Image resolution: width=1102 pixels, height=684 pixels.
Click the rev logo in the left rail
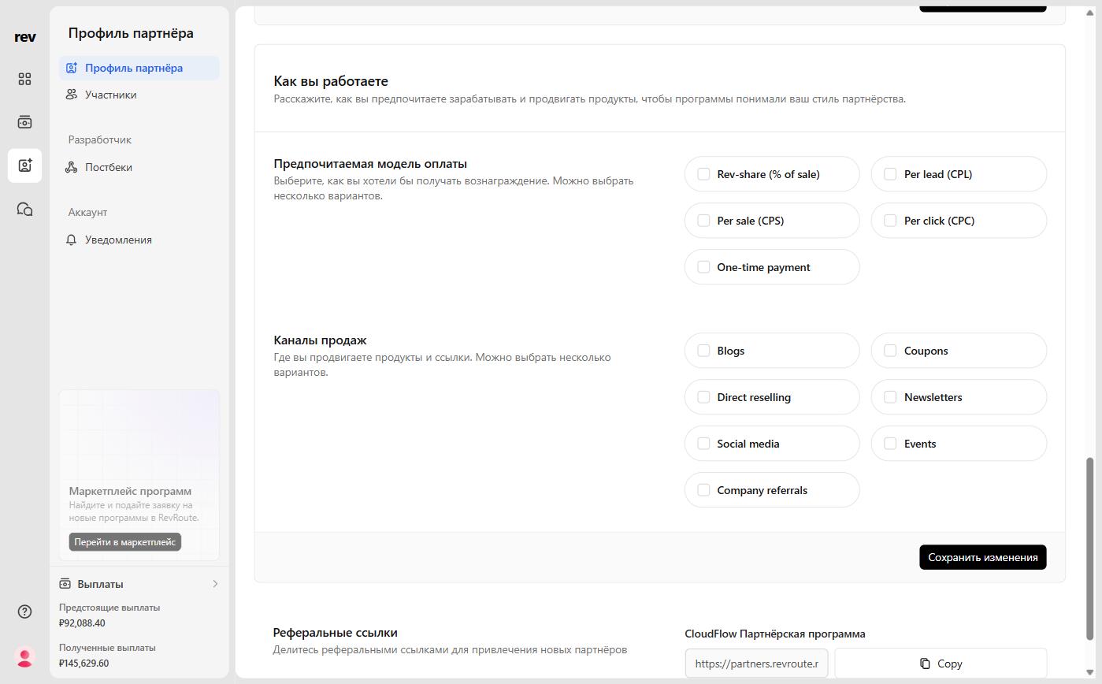coord(25,36)
